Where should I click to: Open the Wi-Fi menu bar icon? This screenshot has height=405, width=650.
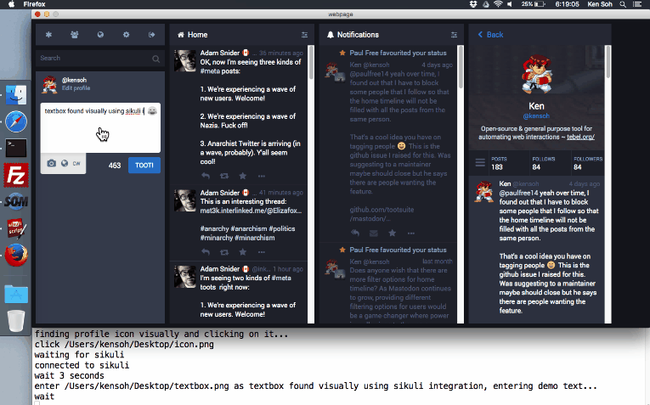pos(498,4)
